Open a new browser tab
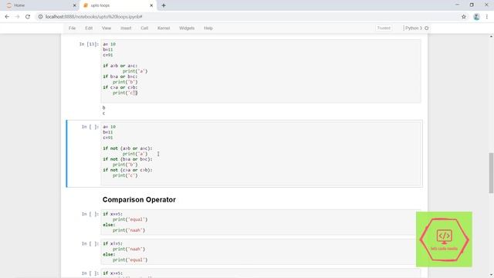Viewport: 494px width, 278px height. point(164,5)
